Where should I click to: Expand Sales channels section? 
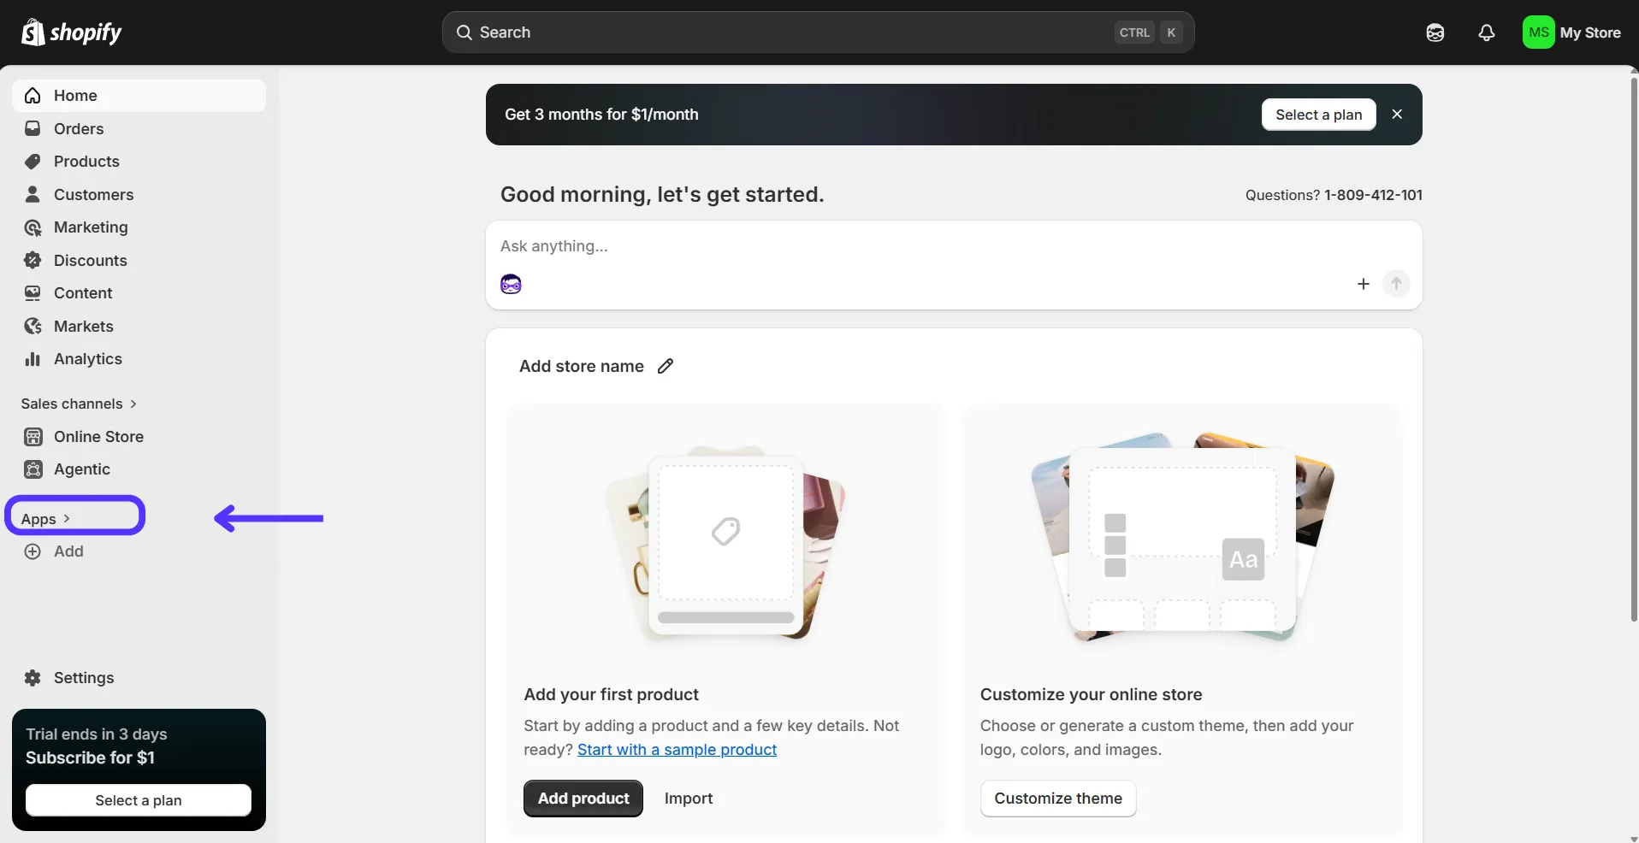tap(80, 404)
